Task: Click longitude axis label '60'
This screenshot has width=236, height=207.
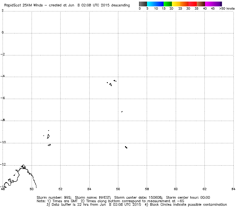Action: [x=176, y=189]
